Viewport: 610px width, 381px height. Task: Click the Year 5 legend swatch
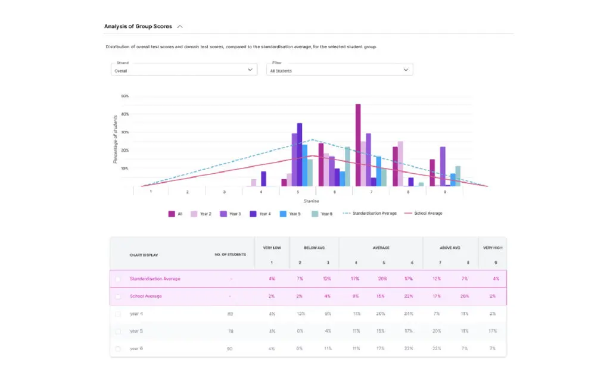point(283,214)
